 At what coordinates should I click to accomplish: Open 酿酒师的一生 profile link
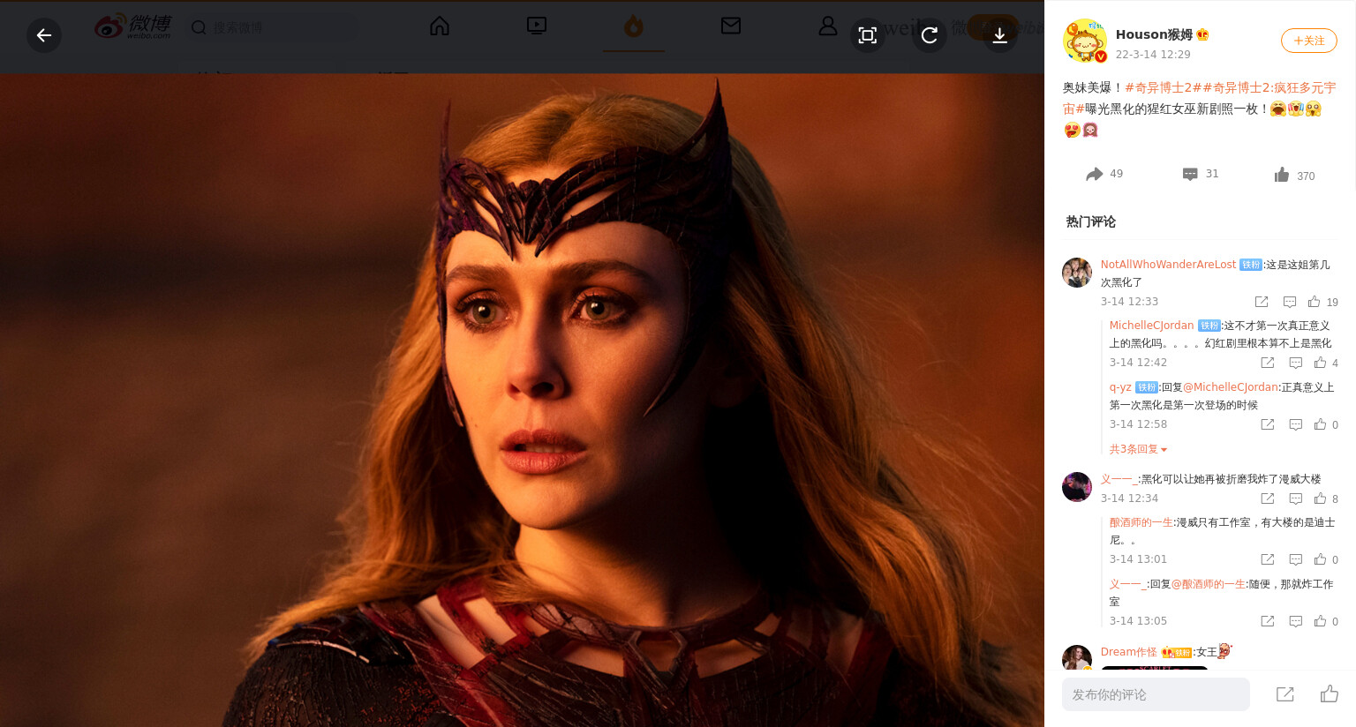pos(1141,522)
